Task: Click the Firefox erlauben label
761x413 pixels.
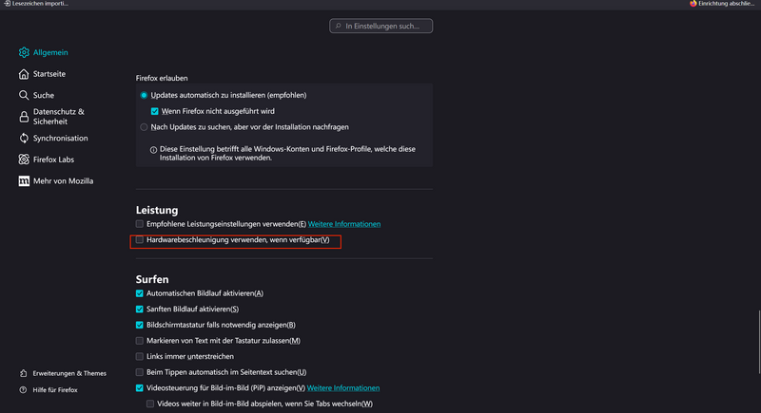Action: tap(162, 78)
